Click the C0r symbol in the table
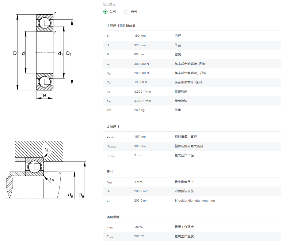Viewport: 289px width, 245px height. pyautogui.click(x=109, y=73)
